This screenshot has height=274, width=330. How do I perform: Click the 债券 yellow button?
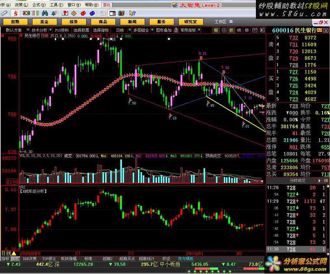coord(74,22)
